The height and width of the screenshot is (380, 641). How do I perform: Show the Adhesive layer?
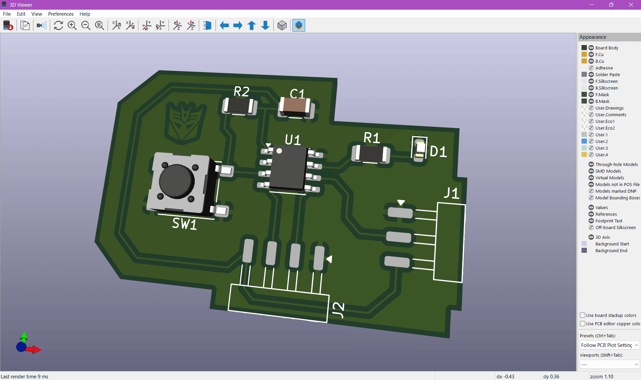pyautogui.click(x=591, y=68)
